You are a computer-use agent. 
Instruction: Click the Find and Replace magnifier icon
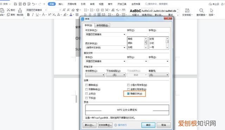pos(201,11)
